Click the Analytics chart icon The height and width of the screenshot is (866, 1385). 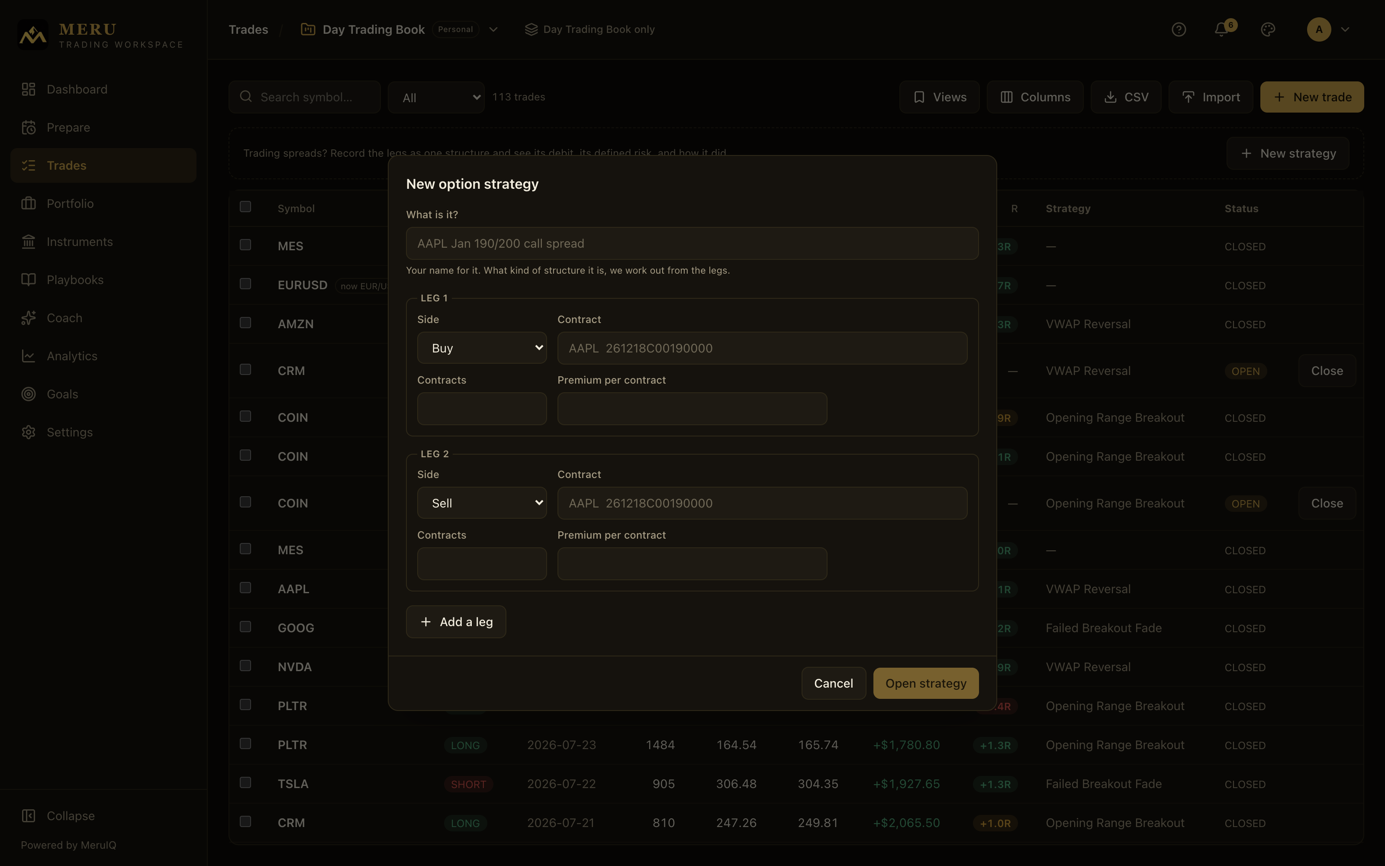(x=29, y=355)
